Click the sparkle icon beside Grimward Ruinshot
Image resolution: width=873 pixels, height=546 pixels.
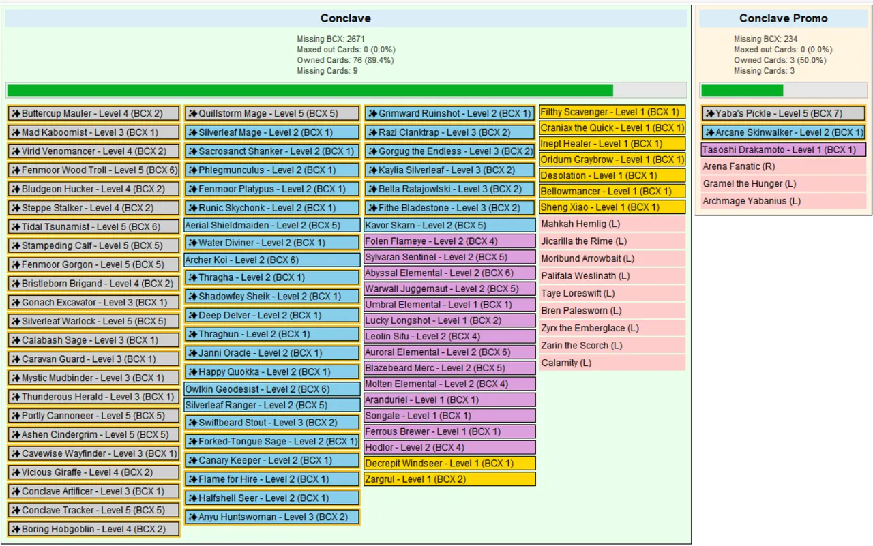click(x=372, y=114)
